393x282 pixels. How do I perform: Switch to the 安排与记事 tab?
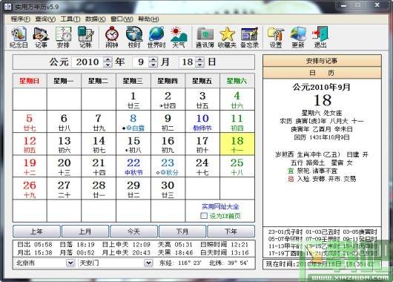(x=322, y=61)
